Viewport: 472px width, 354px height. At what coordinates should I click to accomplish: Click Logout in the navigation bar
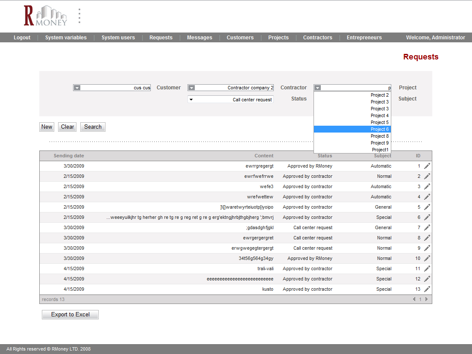22,37
